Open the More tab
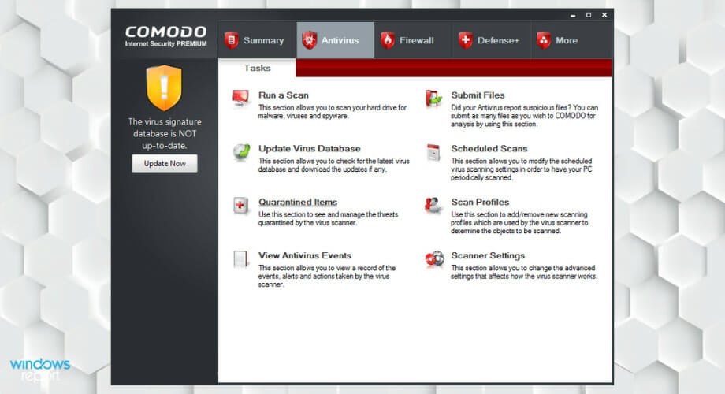The height and width of the screenshot is (394, 725). pyautogui.click(x=571, y=40)
